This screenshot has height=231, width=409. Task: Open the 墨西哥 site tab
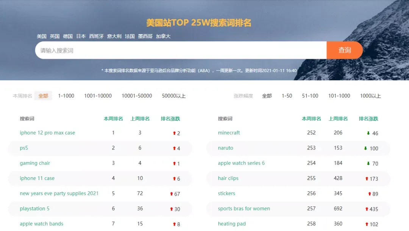click(145, 36)
